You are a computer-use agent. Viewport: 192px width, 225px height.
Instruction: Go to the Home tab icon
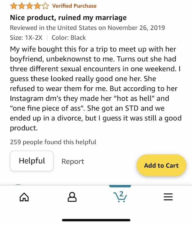click(24, 197)
